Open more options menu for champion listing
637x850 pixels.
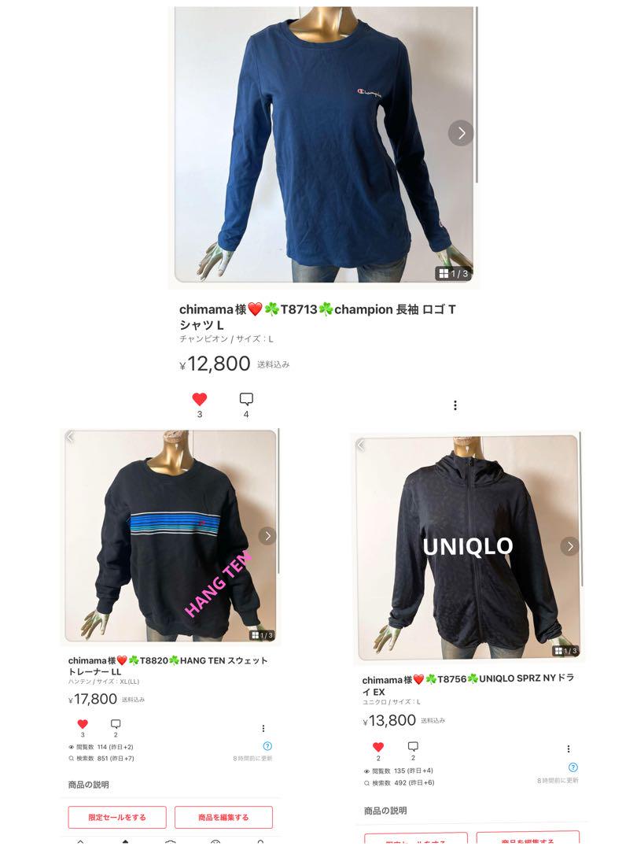tap(455, 405)
